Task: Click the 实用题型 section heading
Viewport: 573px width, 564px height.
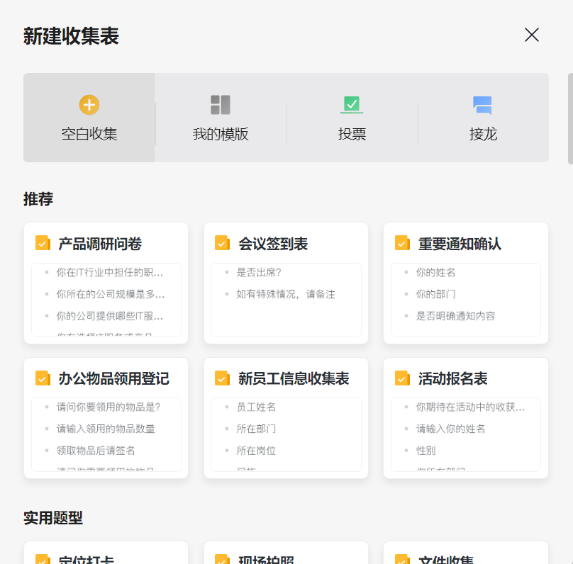Action: click(53, 518)
